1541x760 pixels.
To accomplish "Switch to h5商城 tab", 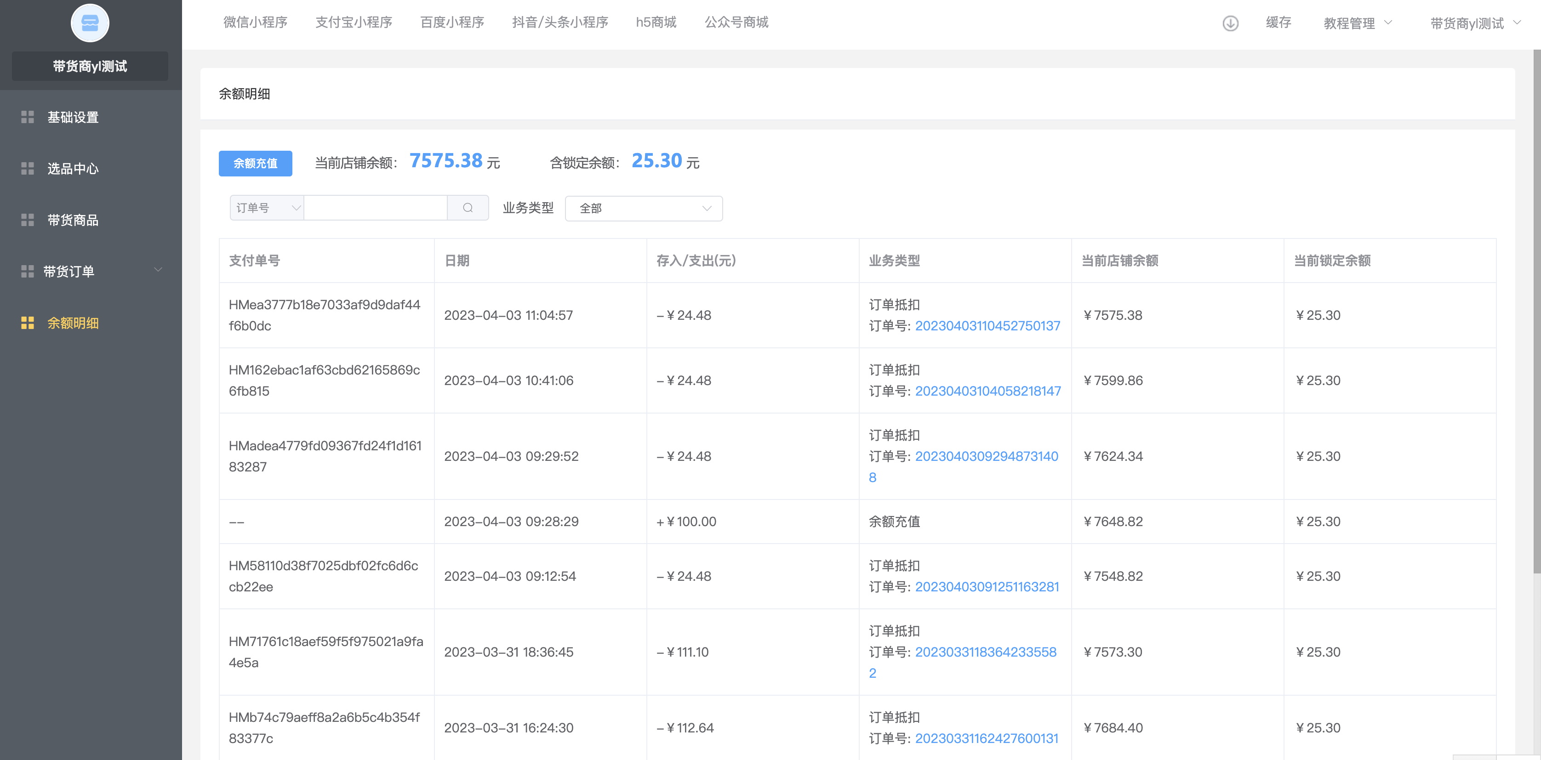I will coord(656,22).
